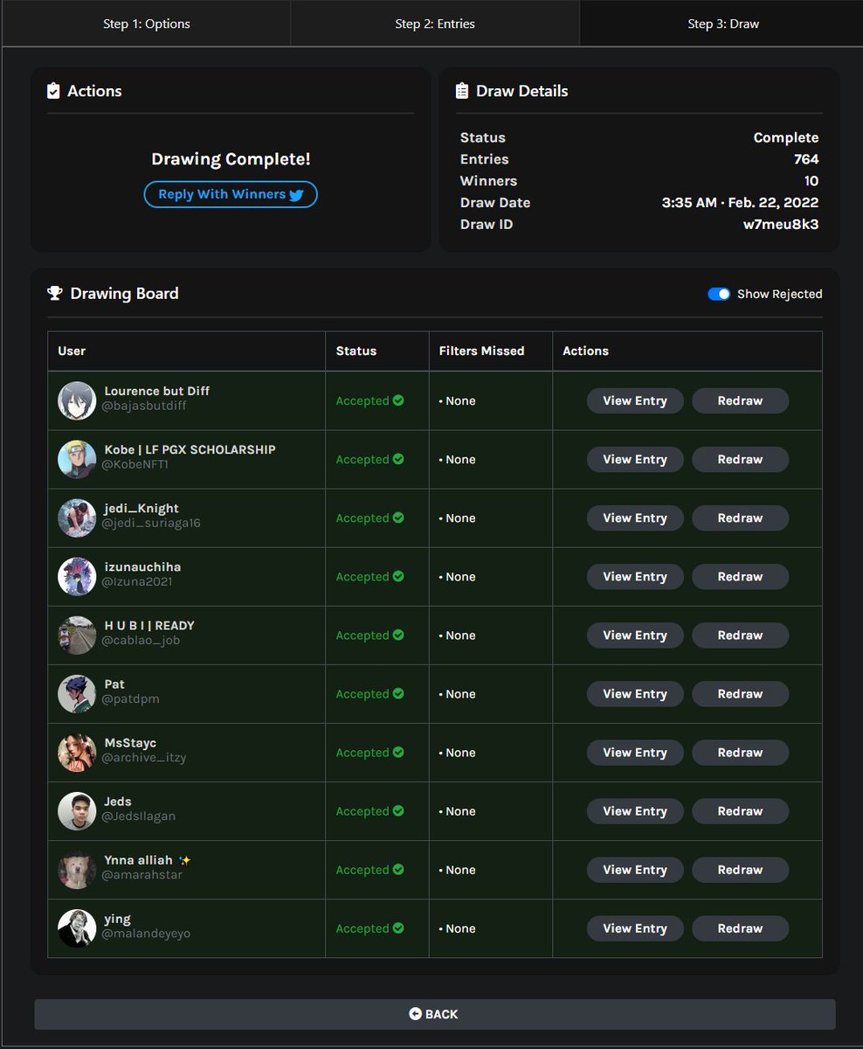863x1049 pixels.
Task: Click the Draw Details clipboard icon
Action: click(x=462, y=91)
